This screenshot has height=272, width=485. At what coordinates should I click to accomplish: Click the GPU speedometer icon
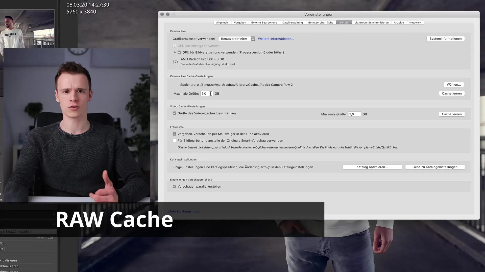(x=175, y=62)
